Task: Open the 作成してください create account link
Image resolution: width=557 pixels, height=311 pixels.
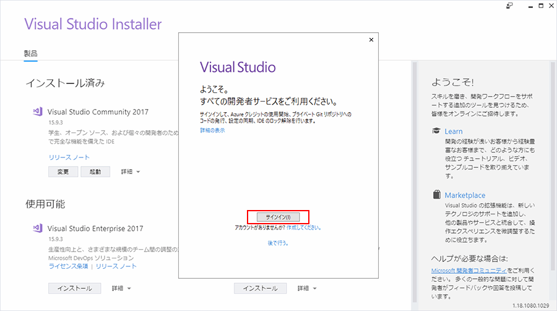Action: pyautogui.click(x=304, y=228)
